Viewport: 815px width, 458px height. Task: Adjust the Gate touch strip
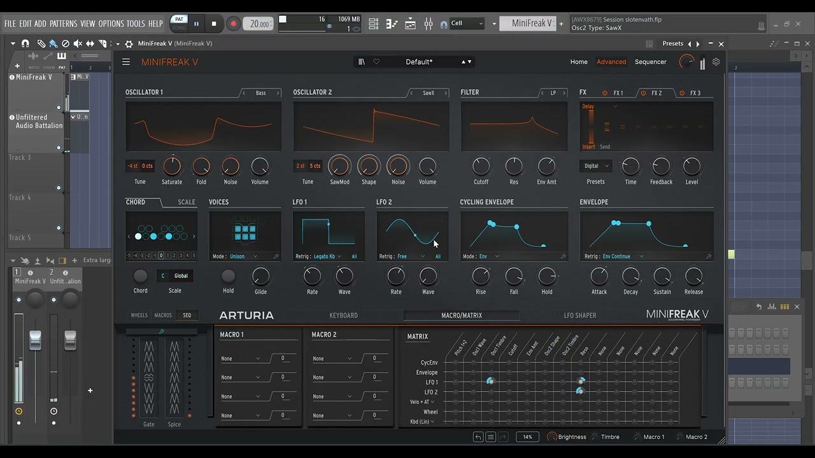click(149, 378)
